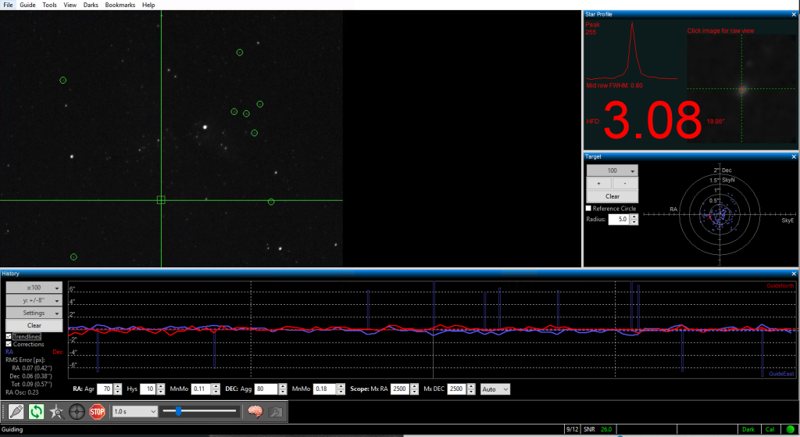800x437 pixels.
Task: Click the crosshair Begin Guiding icon
Action: coord(77,411)
